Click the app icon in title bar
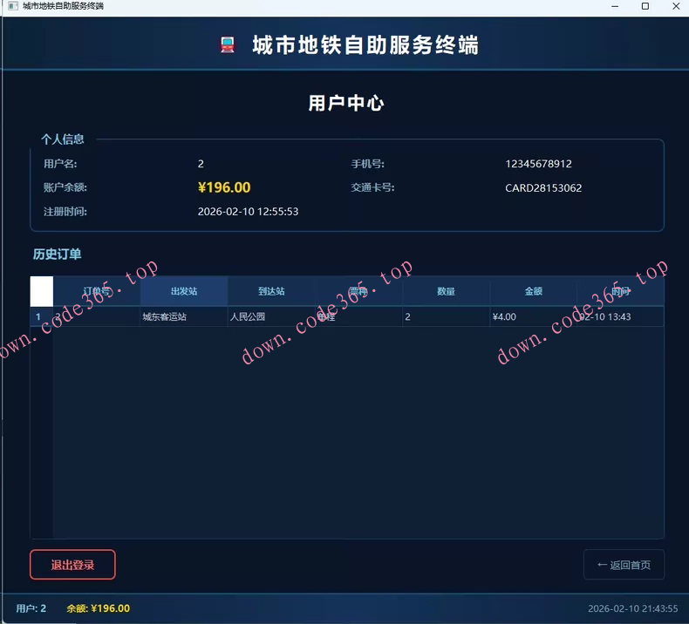Viewport: 689px width, 624px height. [x=13, y=6]
